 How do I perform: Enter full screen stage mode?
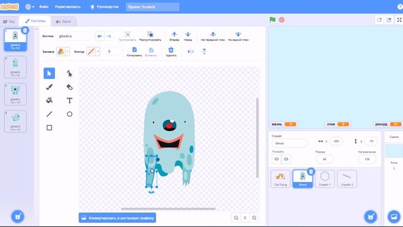pyautogui.click(x=399, y=20)
